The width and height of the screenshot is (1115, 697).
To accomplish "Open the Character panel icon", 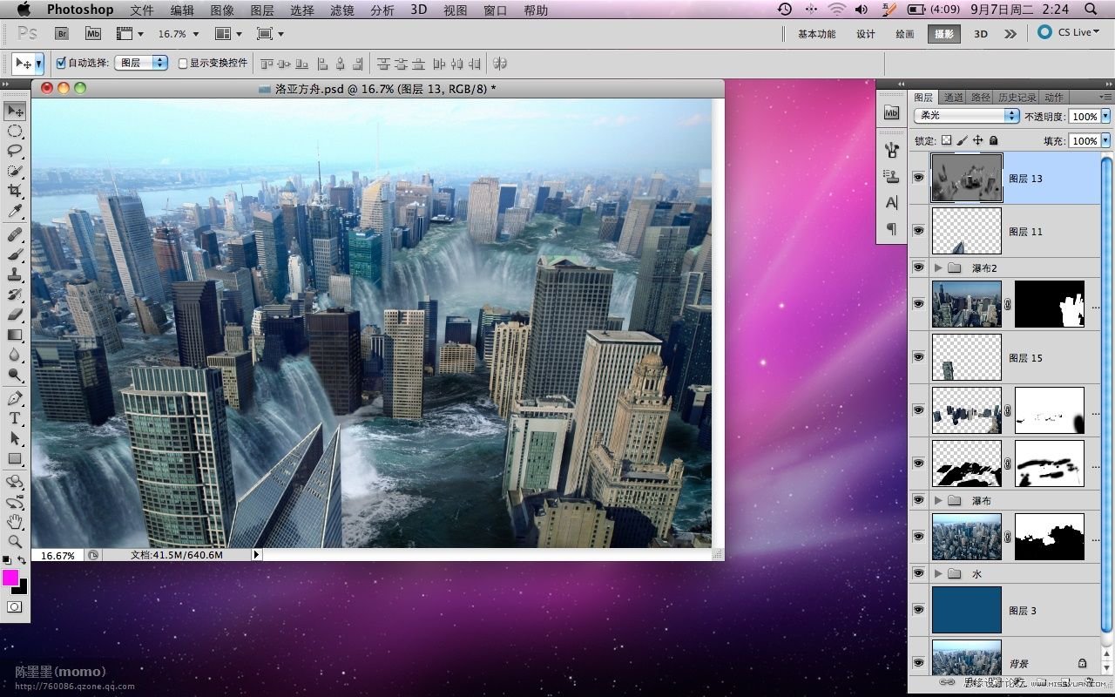I will [891, 202].
